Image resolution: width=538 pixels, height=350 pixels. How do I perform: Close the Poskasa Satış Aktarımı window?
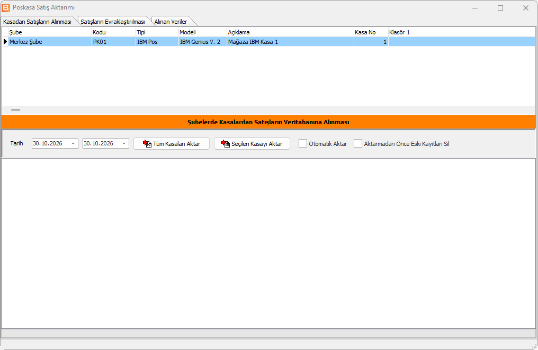[526, 8]
